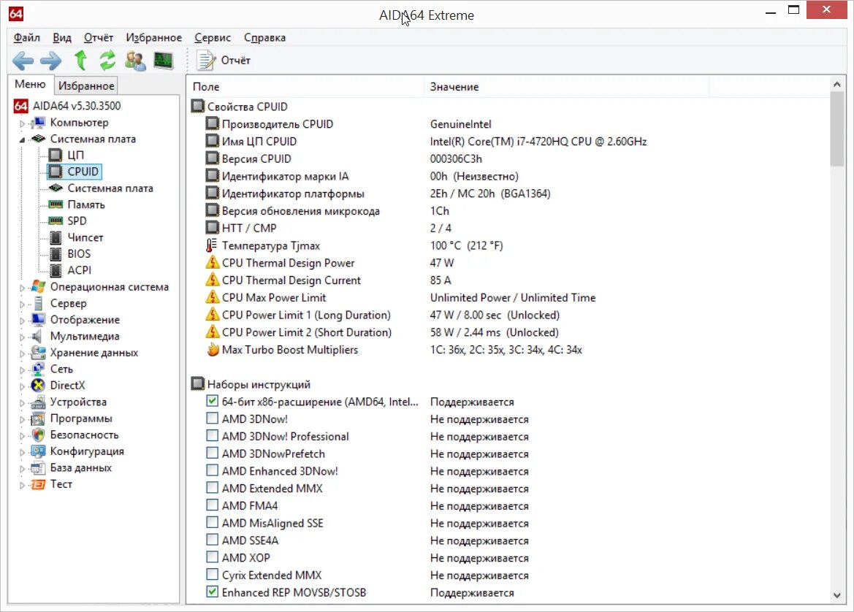Click the Тест benchmark icon in tree
This screenshot has height=612, width=854.
[38, 484]
